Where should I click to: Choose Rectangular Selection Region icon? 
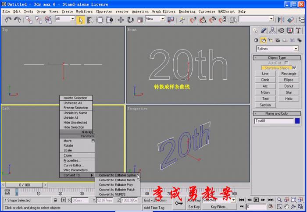pos(100,20)
